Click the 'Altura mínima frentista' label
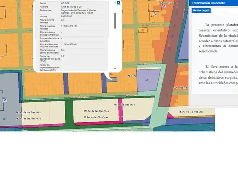This screenshot has width=238, height=178. [x=47, y=21]
